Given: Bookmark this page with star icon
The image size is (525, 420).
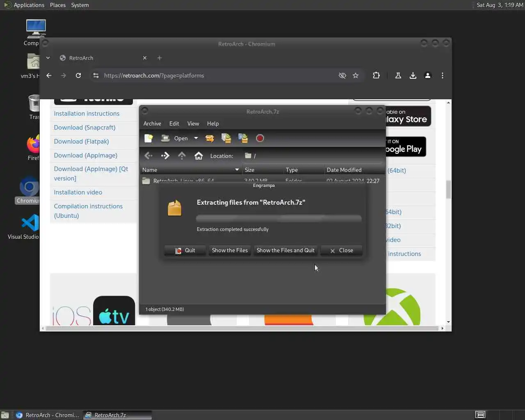Looking at the screenshot, I should click(356, 75).
